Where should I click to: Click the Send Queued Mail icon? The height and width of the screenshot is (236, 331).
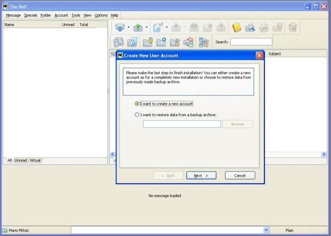[138, 28]
